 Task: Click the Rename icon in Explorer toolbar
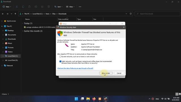click(x=36, y=7)
